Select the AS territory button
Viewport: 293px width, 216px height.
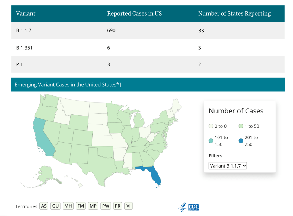[x=44, y=206]
